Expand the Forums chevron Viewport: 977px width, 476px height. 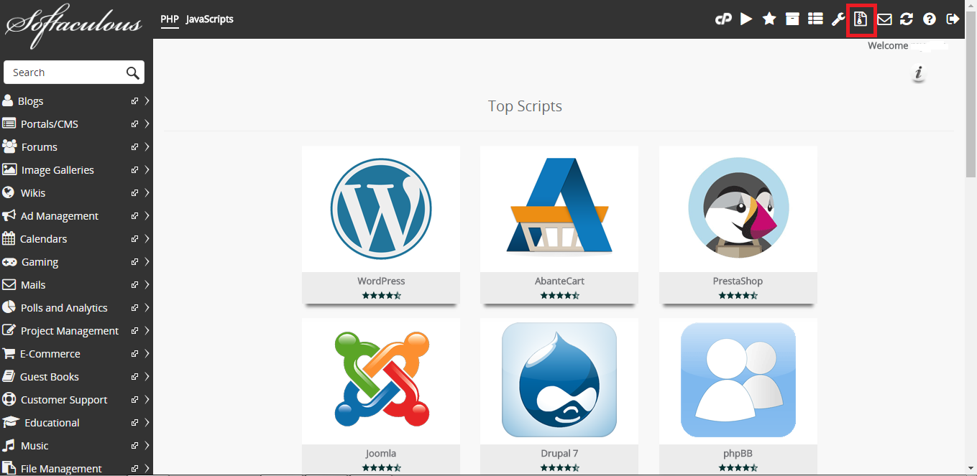(x=147, y=147)
